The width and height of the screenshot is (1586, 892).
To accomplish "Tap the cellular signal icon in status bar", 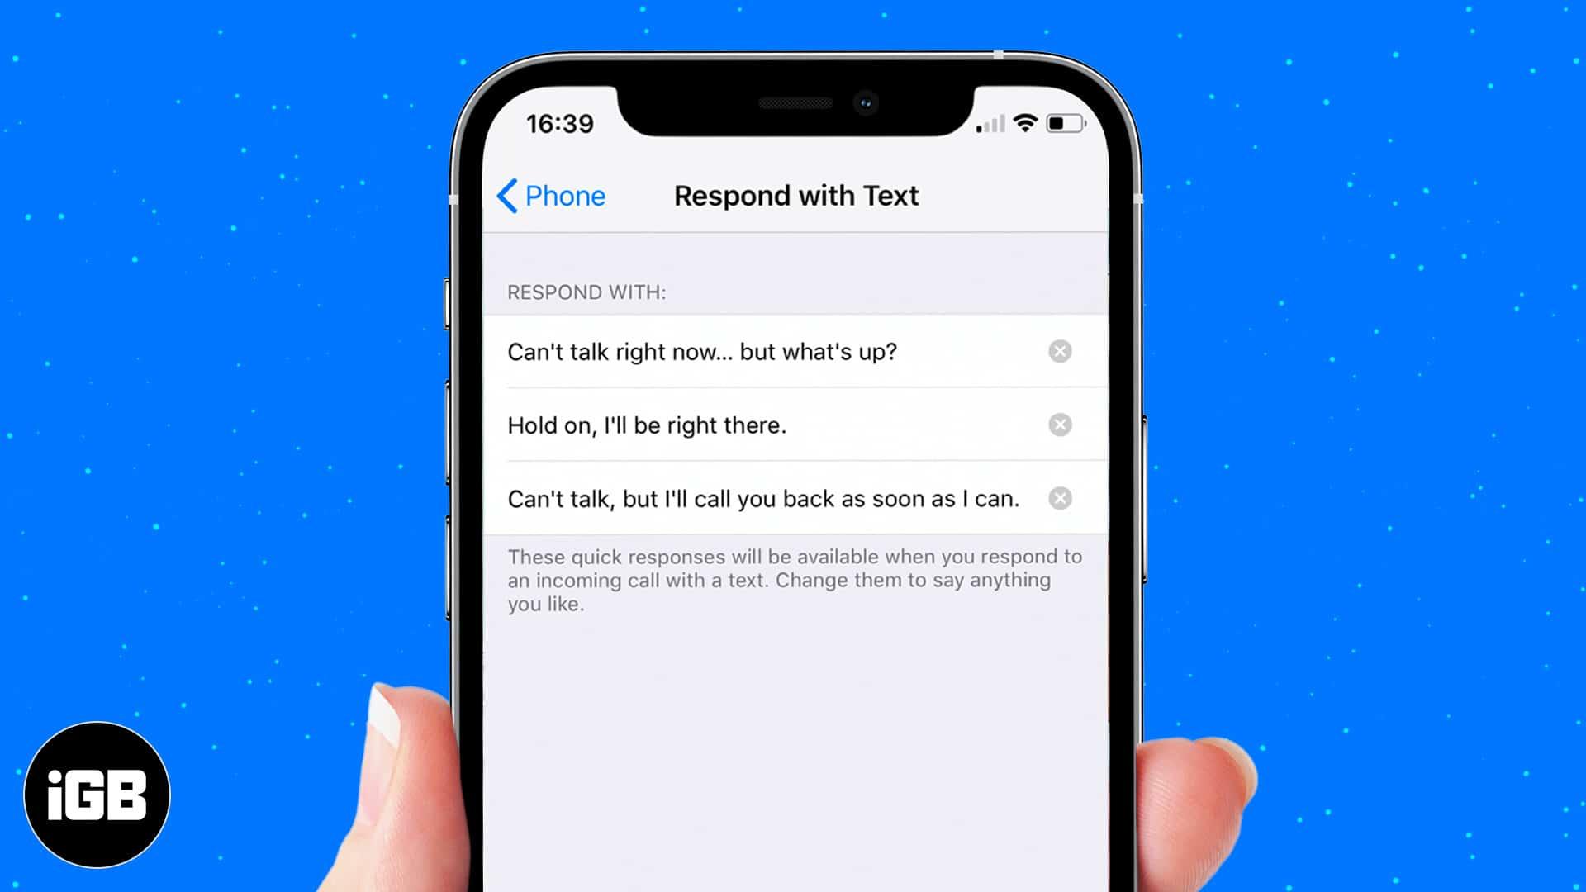I will click(988, 122).
